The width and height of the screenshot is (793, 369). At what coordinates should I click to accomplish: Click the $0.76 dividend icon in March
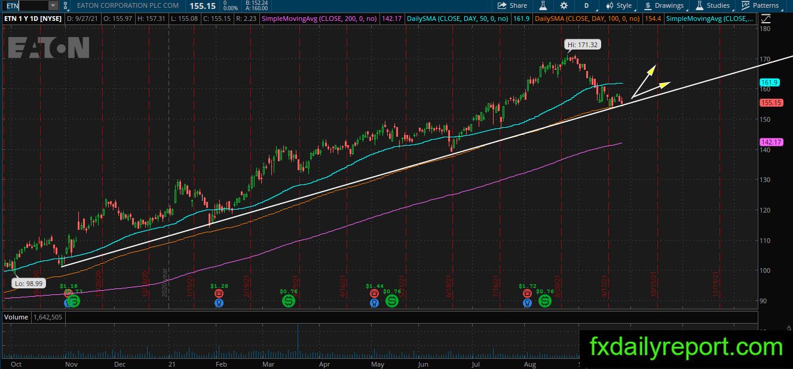(x=288, y=300)
